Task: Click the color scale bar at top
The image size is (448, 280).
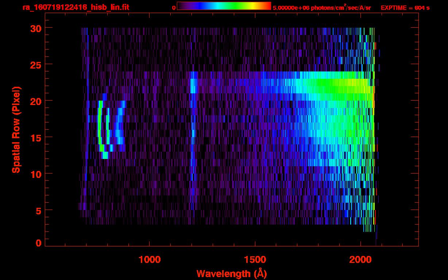Action: [x=224, y=6]
